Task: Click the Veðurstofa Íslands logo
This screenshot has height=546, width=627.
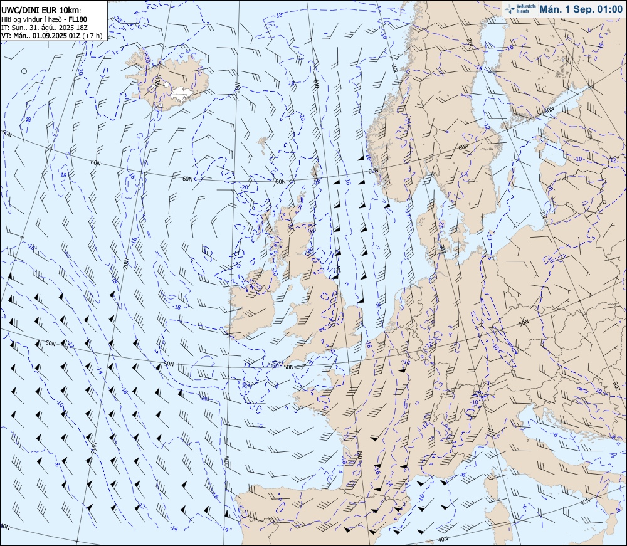Action: coord(519,9)
